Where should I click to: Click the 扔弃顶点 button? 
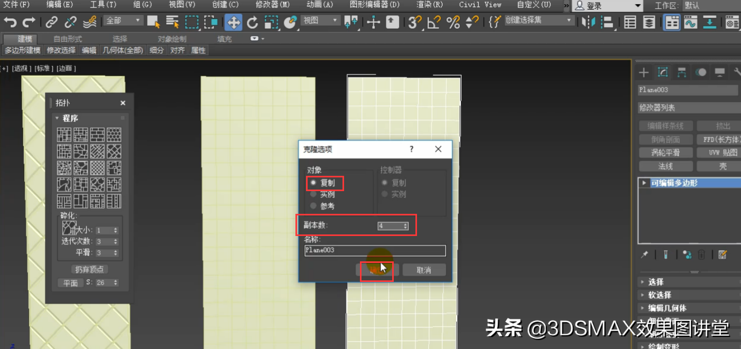pos(89,269)
